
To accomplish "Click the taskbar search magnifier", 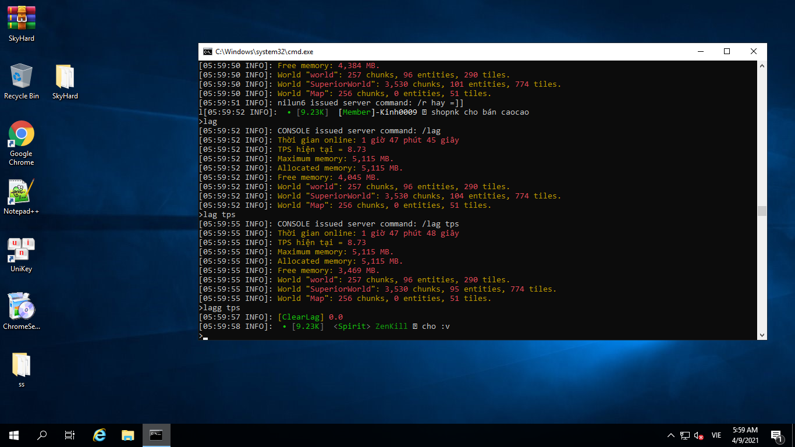I will point(42,435).
